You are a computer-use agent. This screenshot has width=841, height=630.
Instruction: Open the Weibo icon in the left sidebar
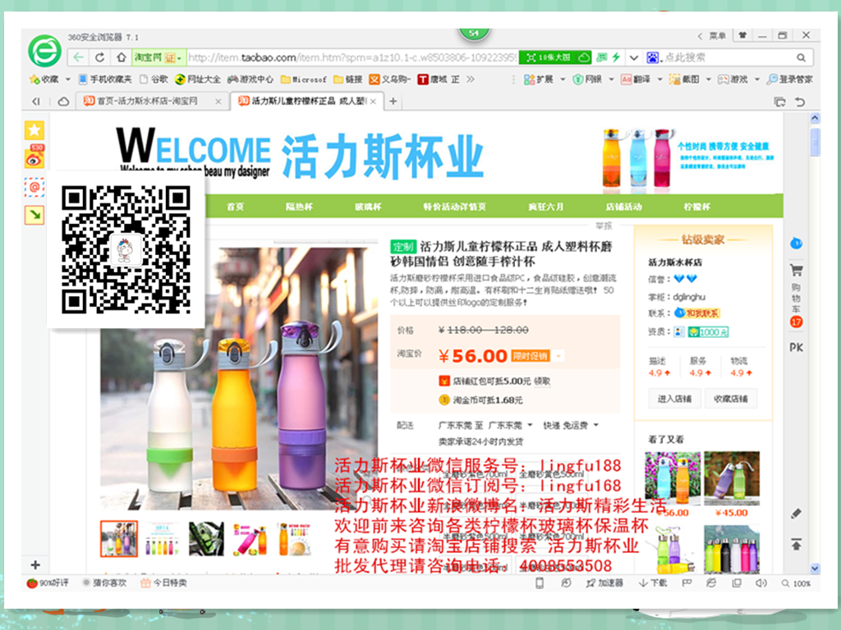[x=34, y=157]
